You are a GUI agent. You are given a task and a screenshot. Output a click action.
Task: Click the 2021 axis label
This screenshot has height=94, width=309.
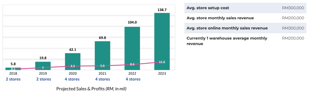pos(102,73)
